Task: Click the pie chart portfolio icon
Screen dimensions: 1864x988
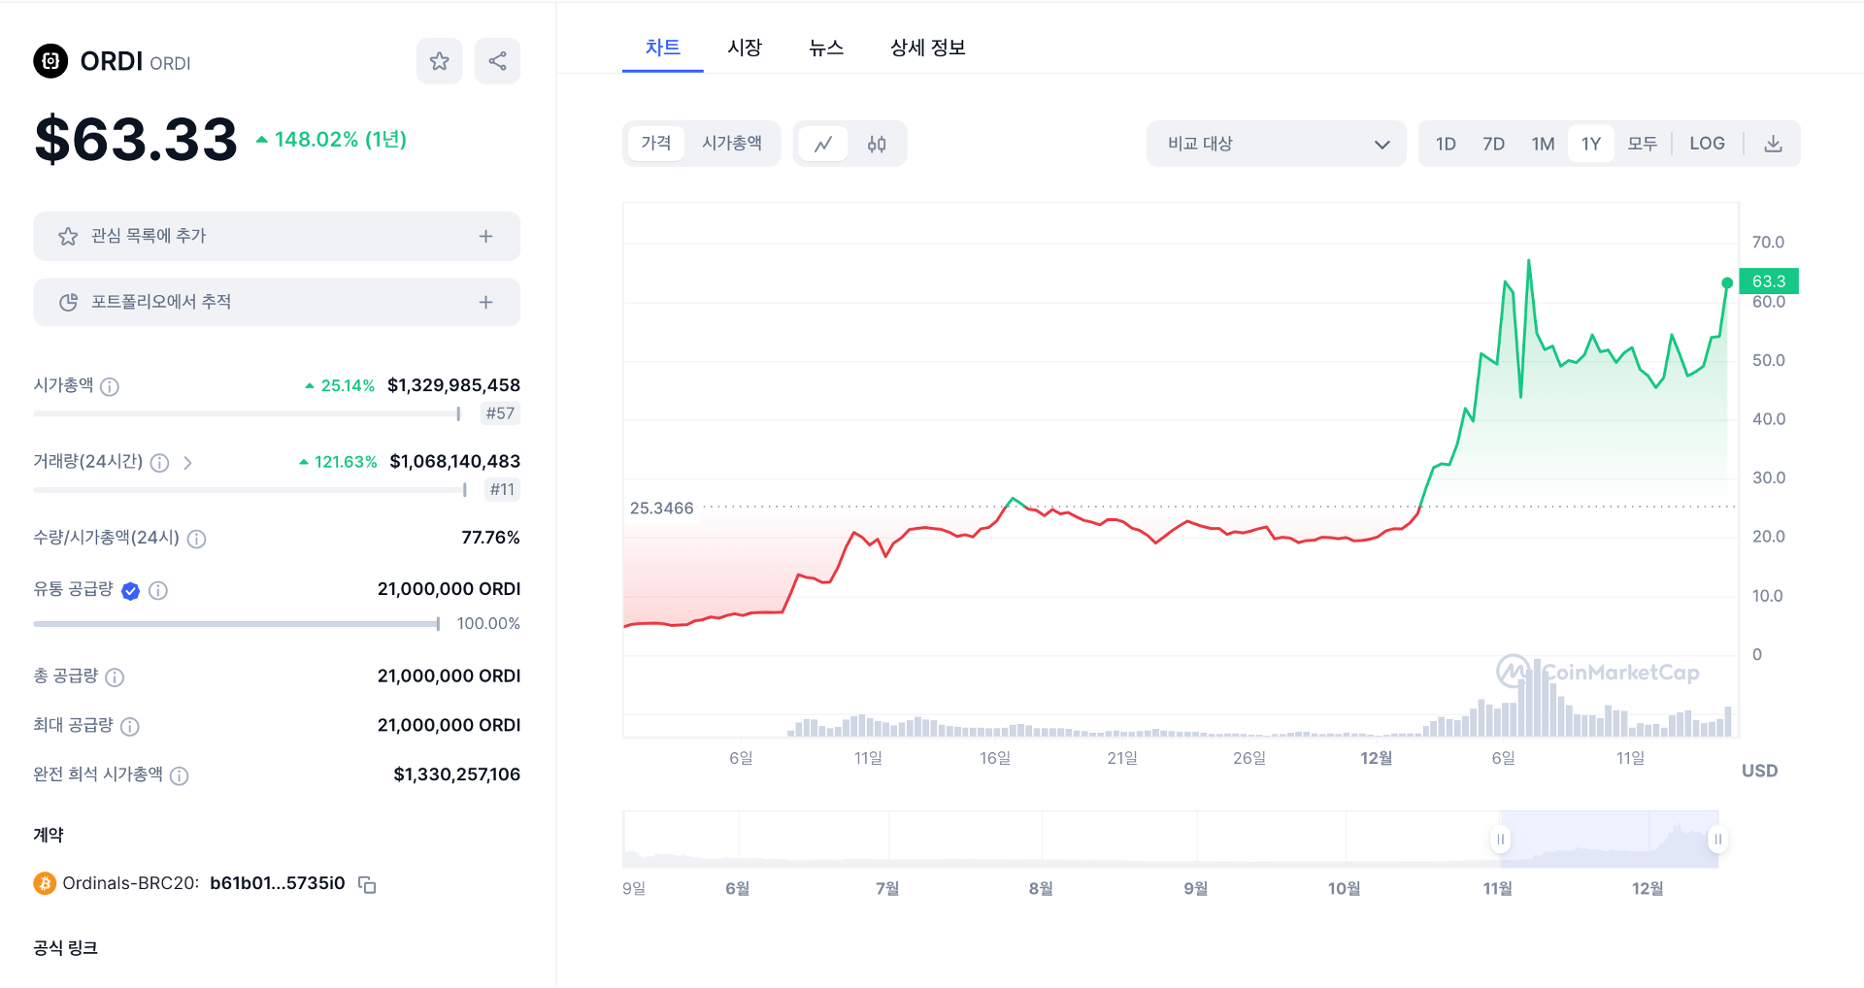Action: [68, 302]
